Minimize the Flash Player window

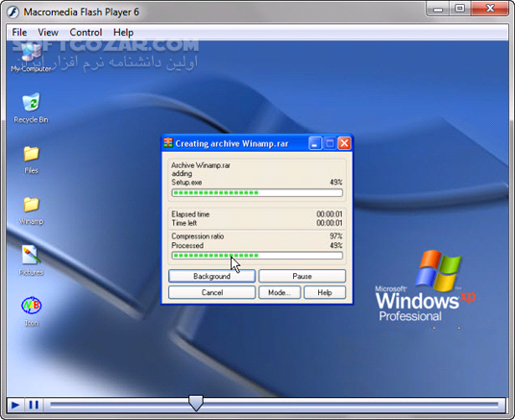click(x=438, y=9)
